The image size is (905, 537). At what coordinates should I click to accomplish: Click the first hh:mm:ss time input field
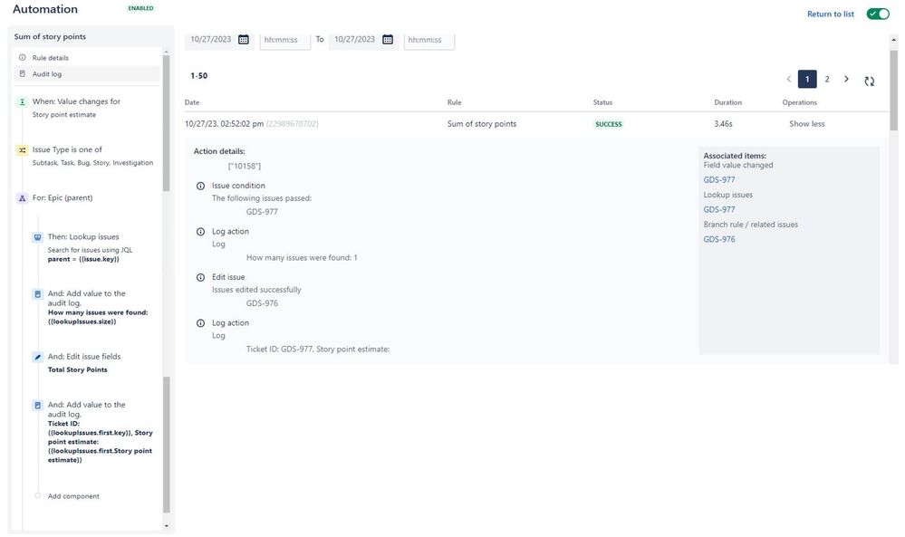pyautogui.click(x=284, y=38)
